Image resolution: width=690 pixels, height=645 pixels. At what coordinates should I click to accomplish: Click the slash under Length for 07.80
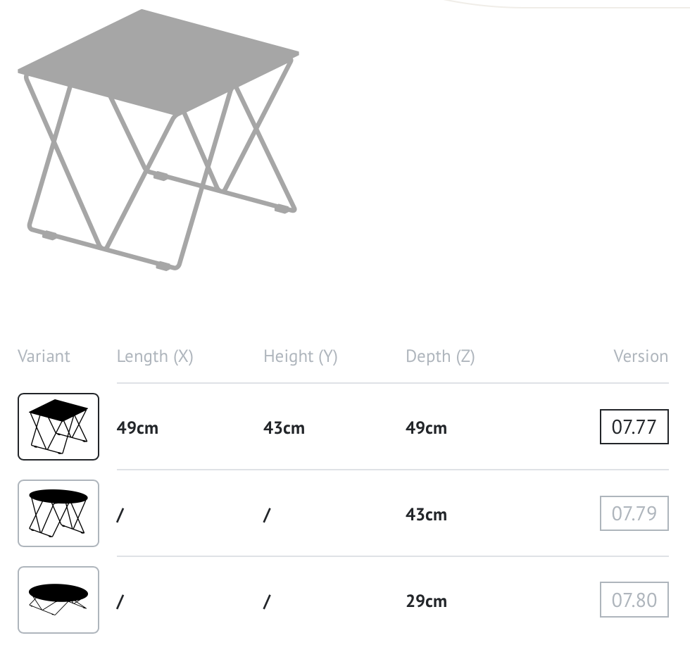point(120,602)
